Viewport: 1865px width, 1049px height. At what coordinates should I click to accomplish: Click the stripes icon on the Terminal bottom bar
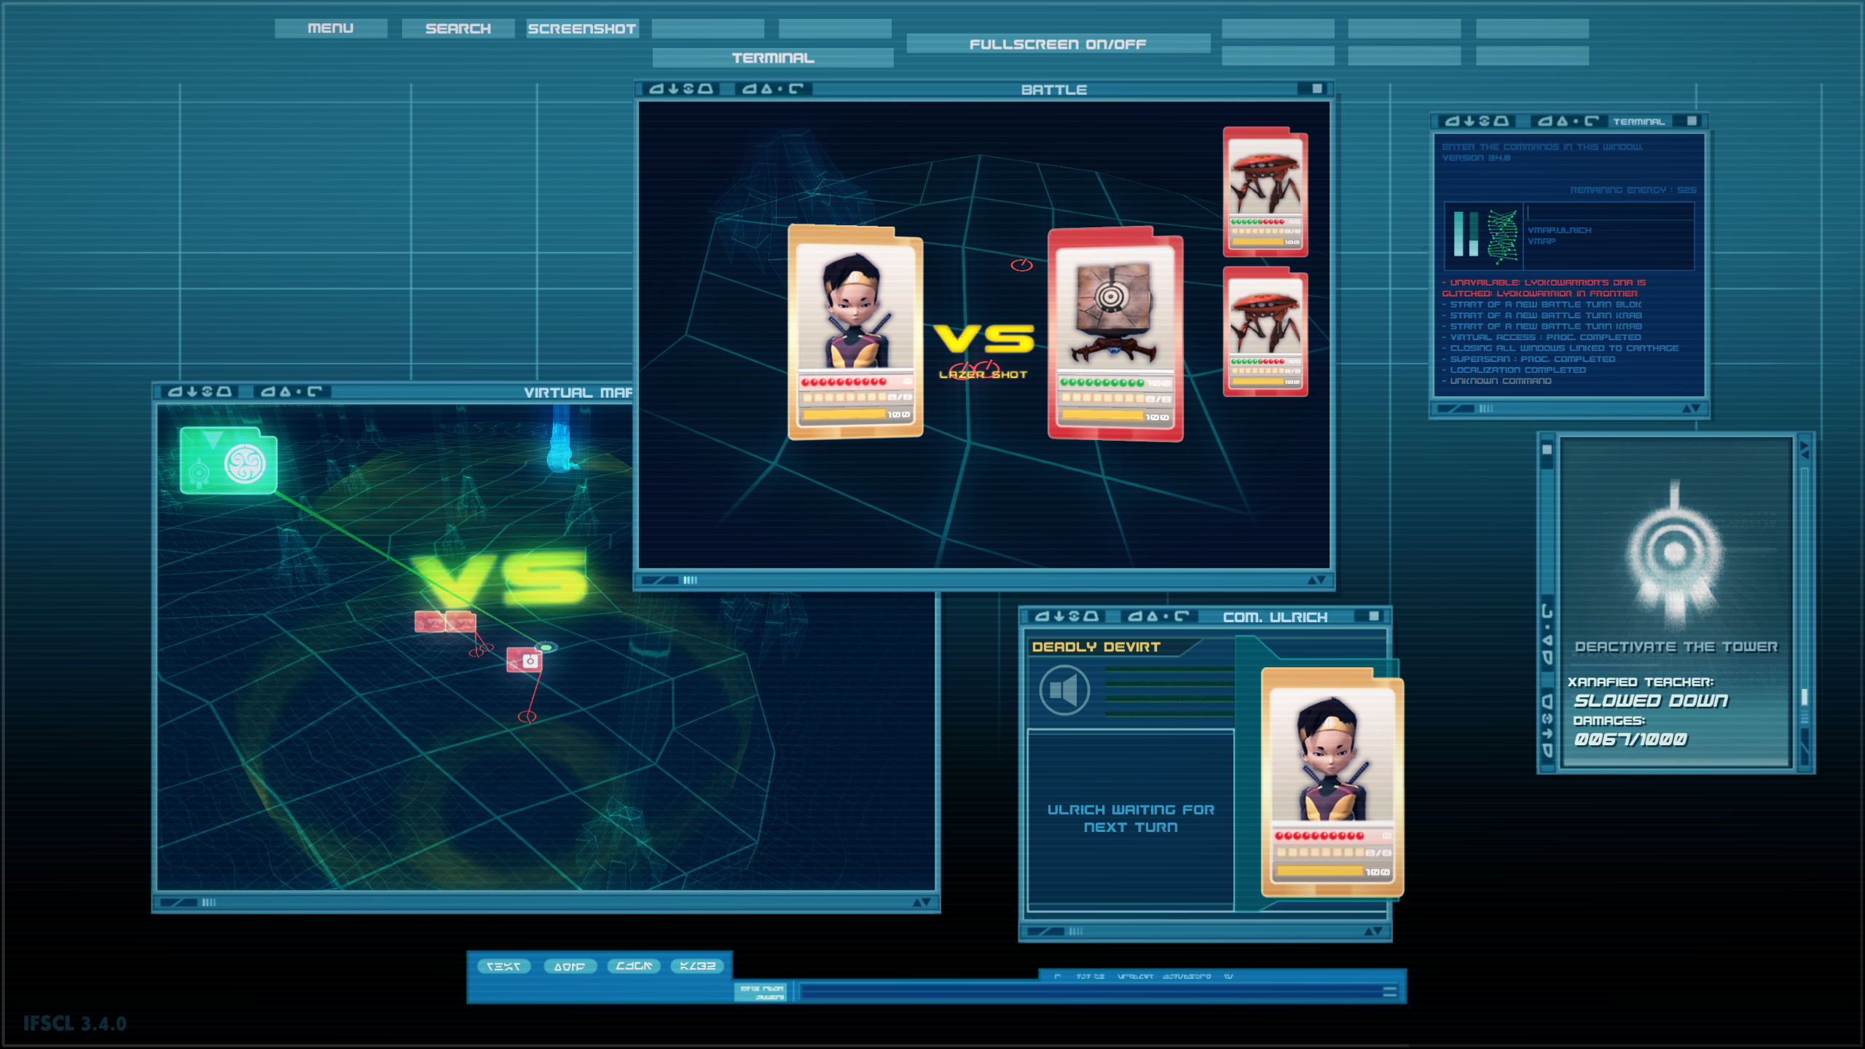1486,409
